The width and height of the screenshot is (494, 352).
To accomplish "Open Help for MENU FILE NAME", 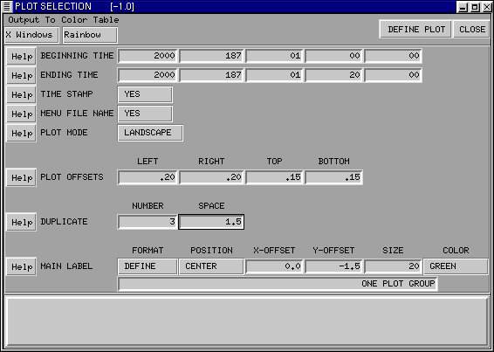I will 22,114.
